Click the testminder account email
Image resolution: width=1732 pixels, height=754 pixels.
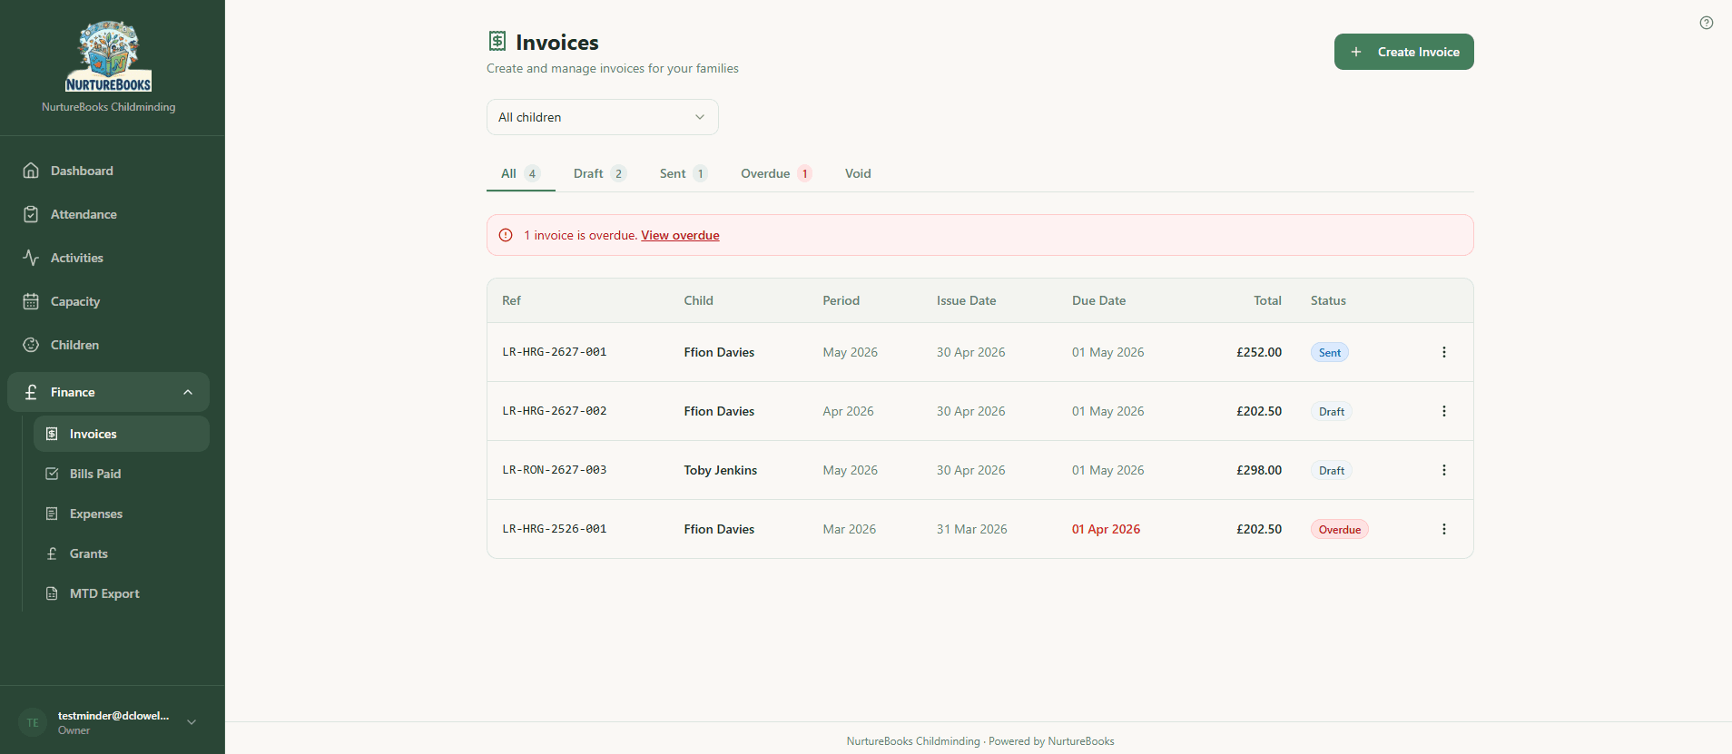(113, 716)
